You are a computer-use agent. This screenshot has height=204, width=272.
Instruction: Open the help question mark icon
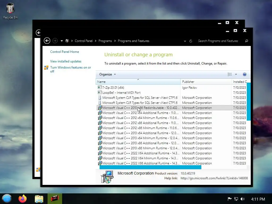pyautogui.click(x=244, y=74)
